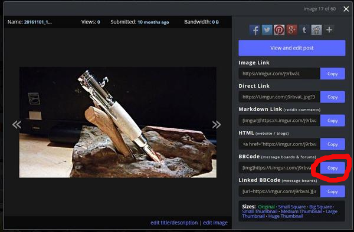Click image name 20161101_1...
Viewport: 354px width, 232px height.
[38, 22]
